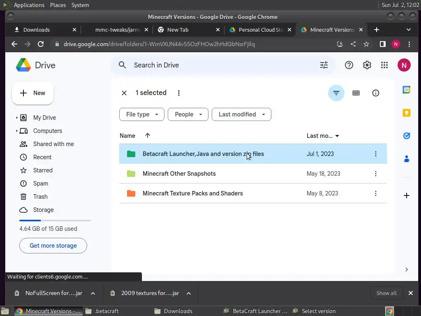Open the Chrome three-dot menu
Image resolution: width=421 pixels, height=316 pixels.
(x=409, y=44)
